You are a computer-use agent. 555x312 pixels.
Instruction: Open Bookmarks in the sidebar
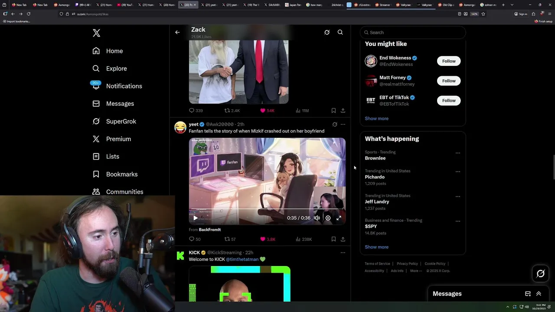tap(115, 174)
